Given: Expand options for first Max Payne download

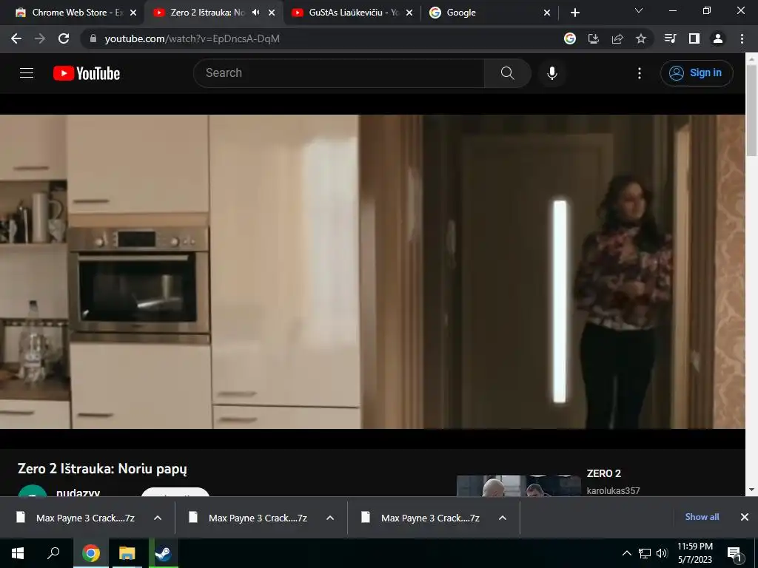Looking at the screenshot, I should (x=158, y=518).
